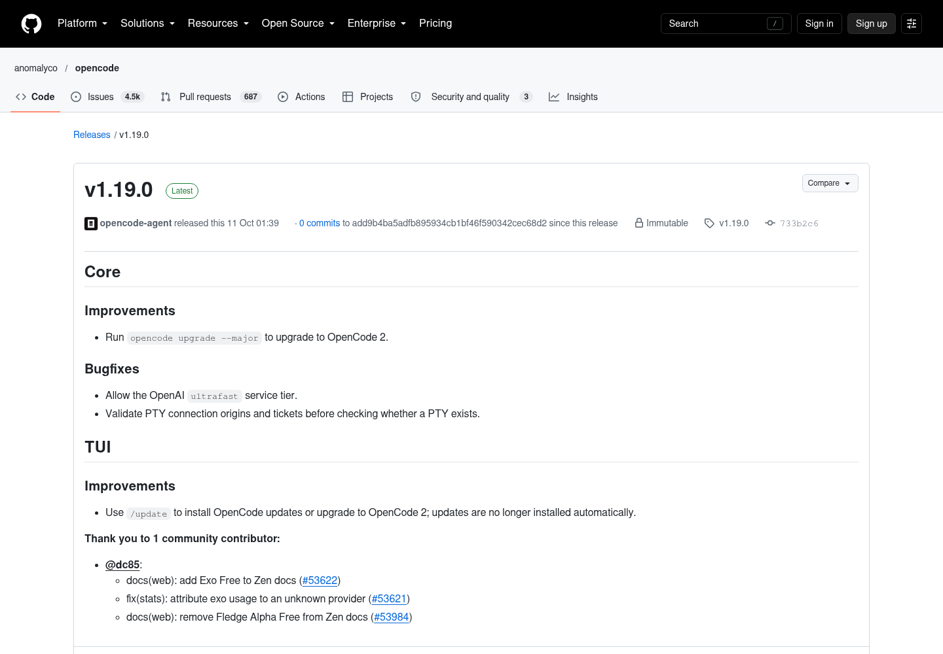
Task: Open the anomalyco owner link
Action: (36, 68)
